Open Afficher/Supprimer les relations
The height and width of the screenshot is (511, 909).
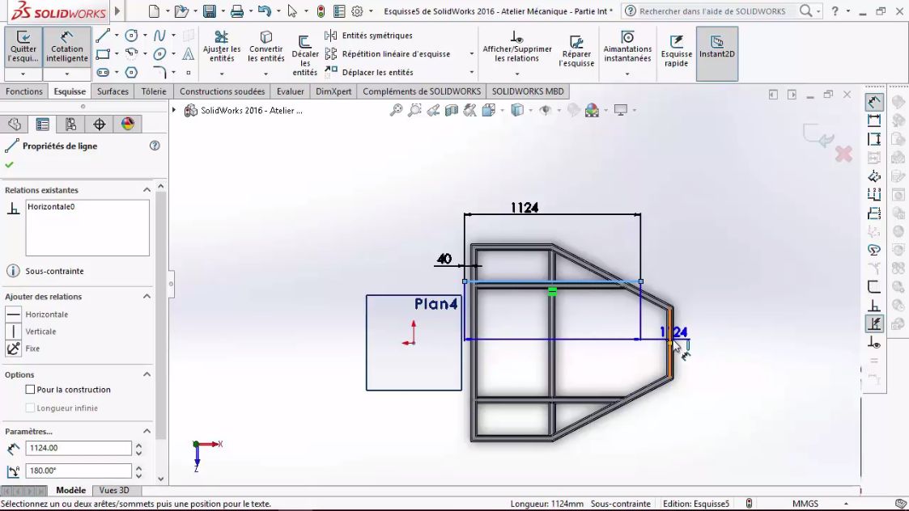(516, 49)
